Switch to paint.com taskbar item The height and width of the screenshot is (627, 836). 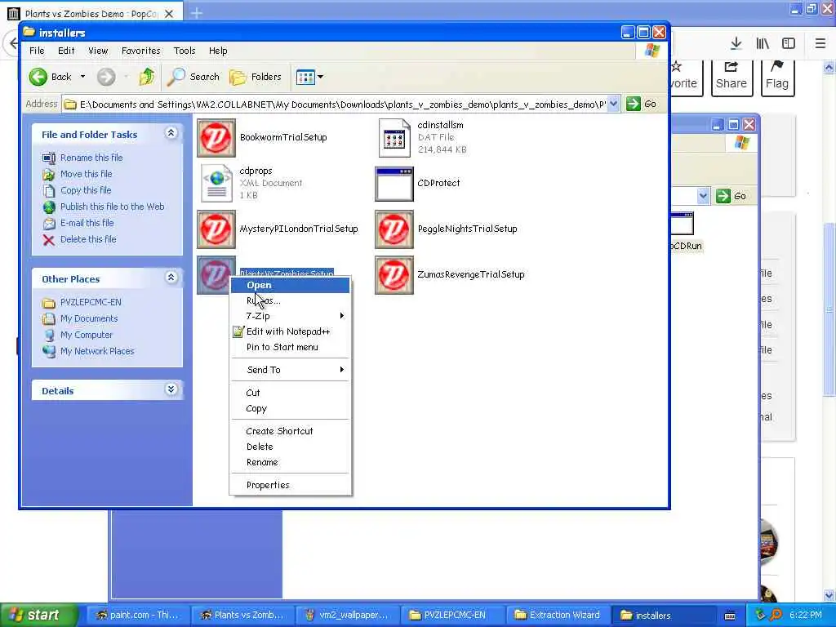click(136, 616)
